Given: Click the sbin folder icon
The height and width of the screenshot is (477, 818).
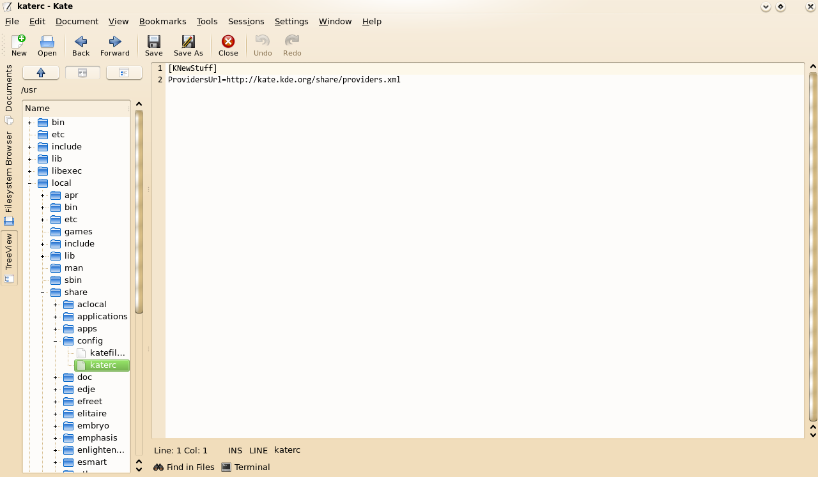Looking at the screenshot, I should click(56, 280).
